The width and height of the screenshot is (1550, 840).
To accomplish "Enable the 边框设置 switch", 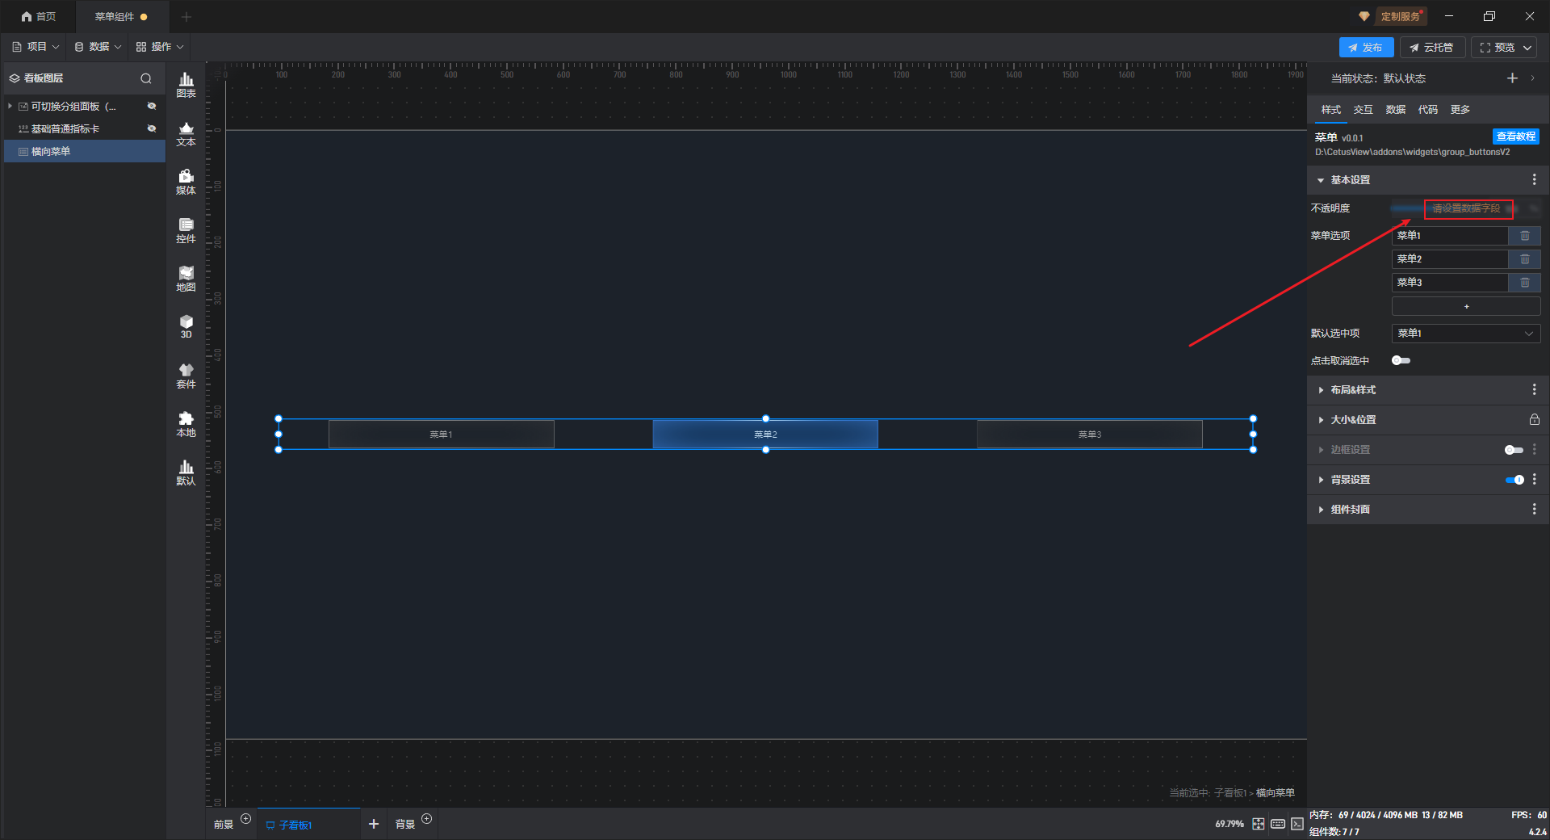I will (1514, 450).
